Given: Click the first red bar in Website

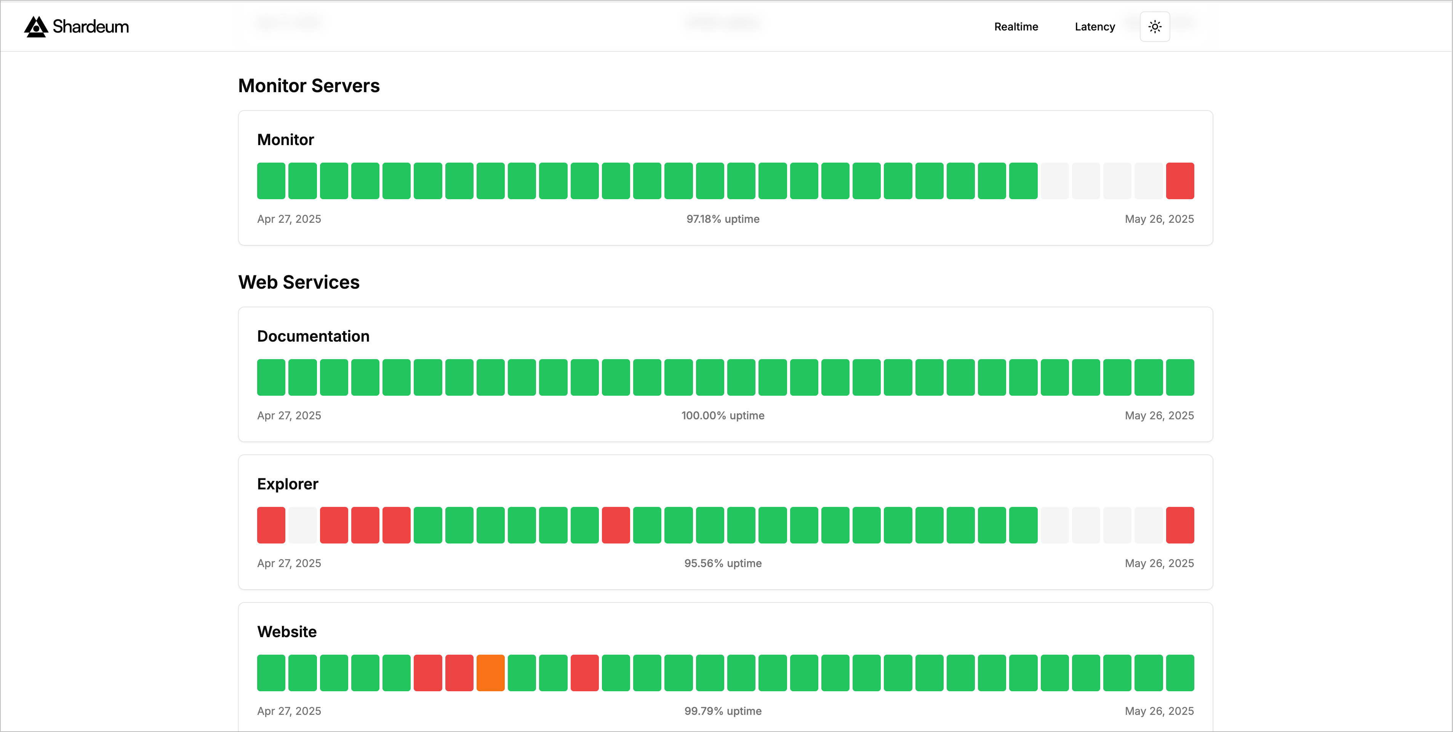Looking at the screenshot, I should [x=427, y=673].
